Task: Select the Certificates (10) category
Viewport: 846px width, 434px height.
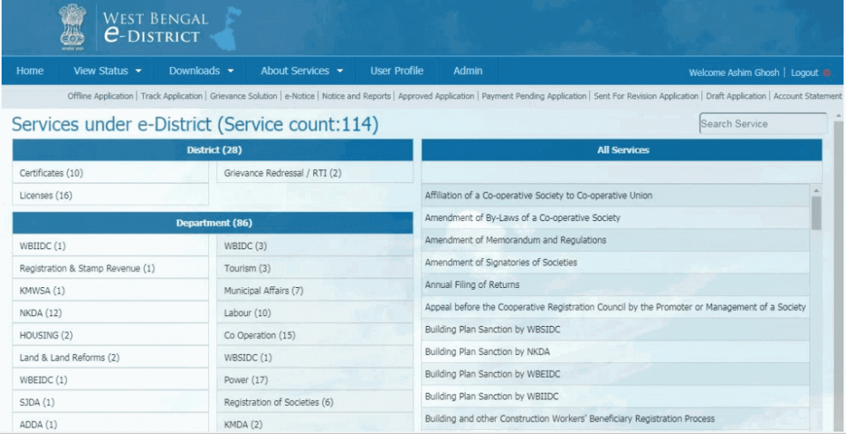Action: point(110,173)
